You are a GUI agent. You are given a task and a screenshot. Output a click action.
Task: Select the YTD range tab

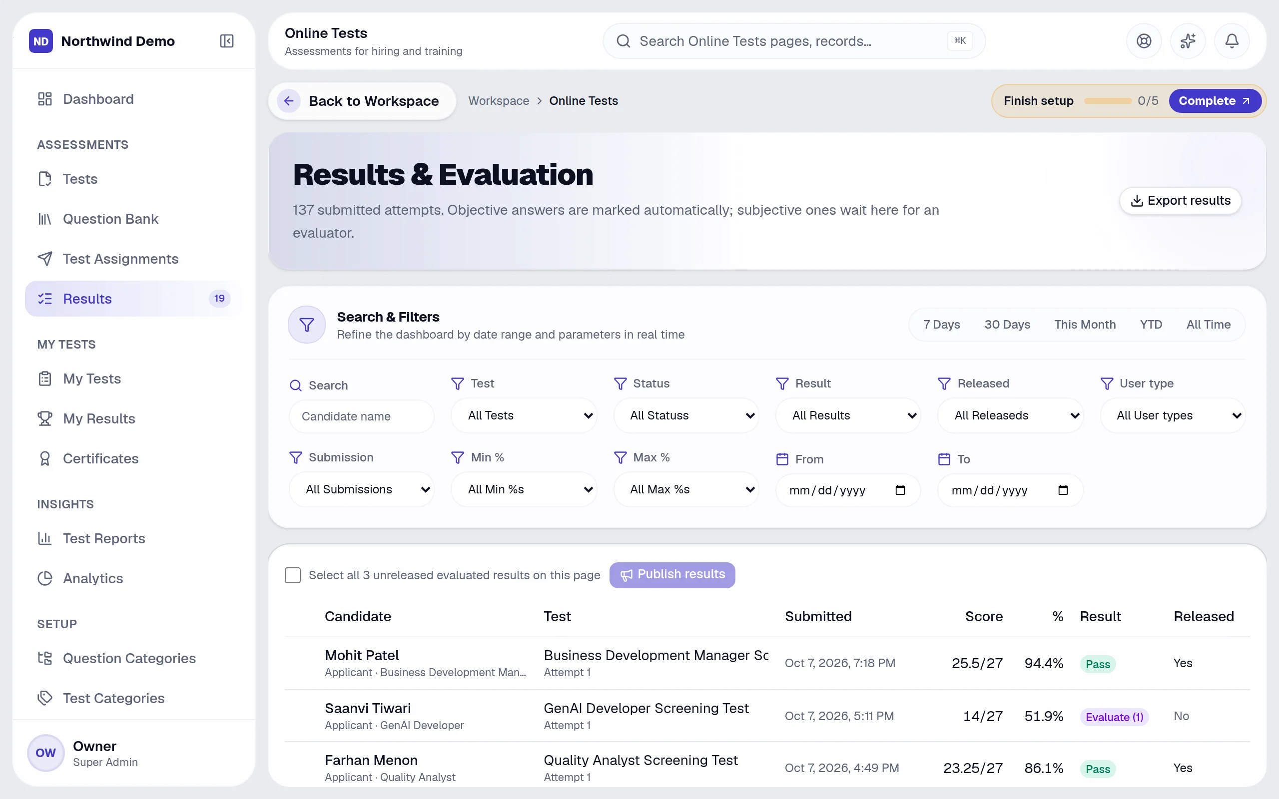tap(1151, 325)
